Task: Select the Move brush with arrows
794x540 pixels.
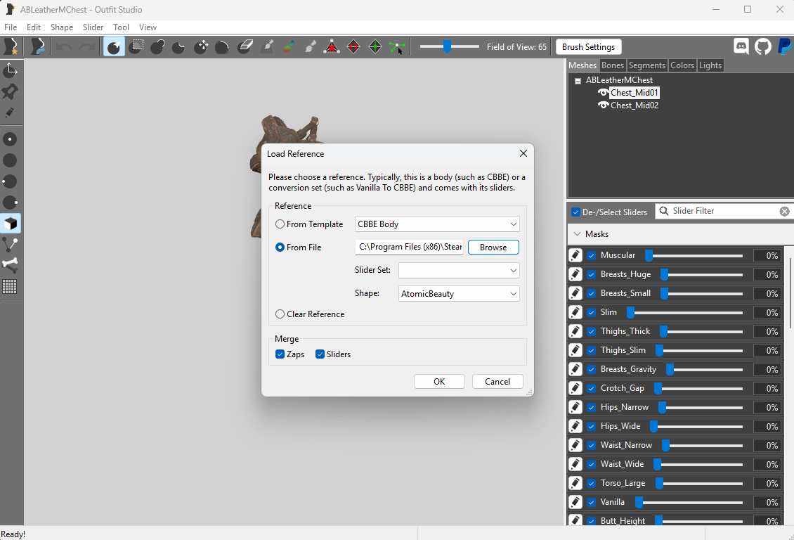Action: coord(201,46)
